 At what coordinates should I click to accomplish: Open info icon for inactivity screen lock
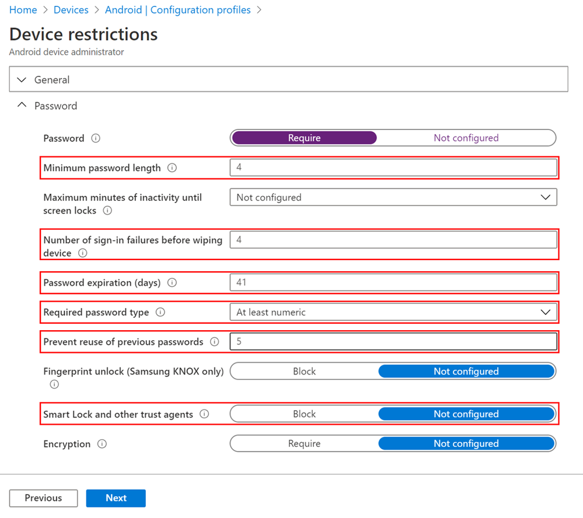pyautogui.click(x=107, y=211)
